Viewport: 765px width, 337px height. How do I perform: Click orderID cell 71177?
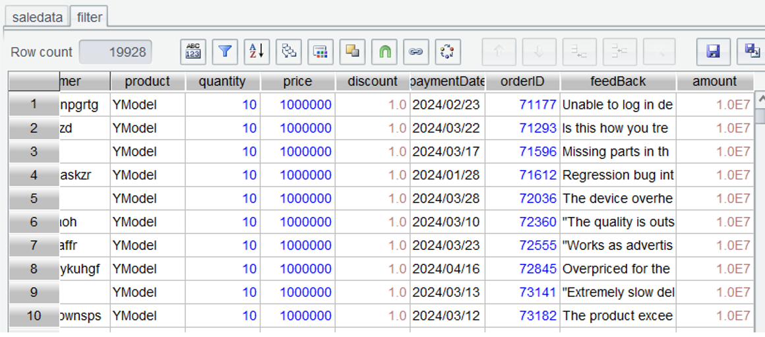(537, 105)
